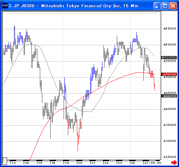Click date label 13 on time axis

tap(14, 163)
